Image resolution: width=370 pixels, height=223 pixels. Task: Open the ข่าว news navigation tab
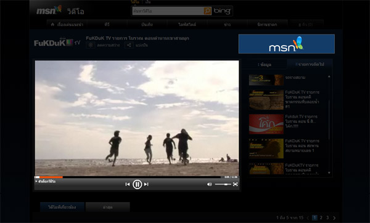point(227,24)
